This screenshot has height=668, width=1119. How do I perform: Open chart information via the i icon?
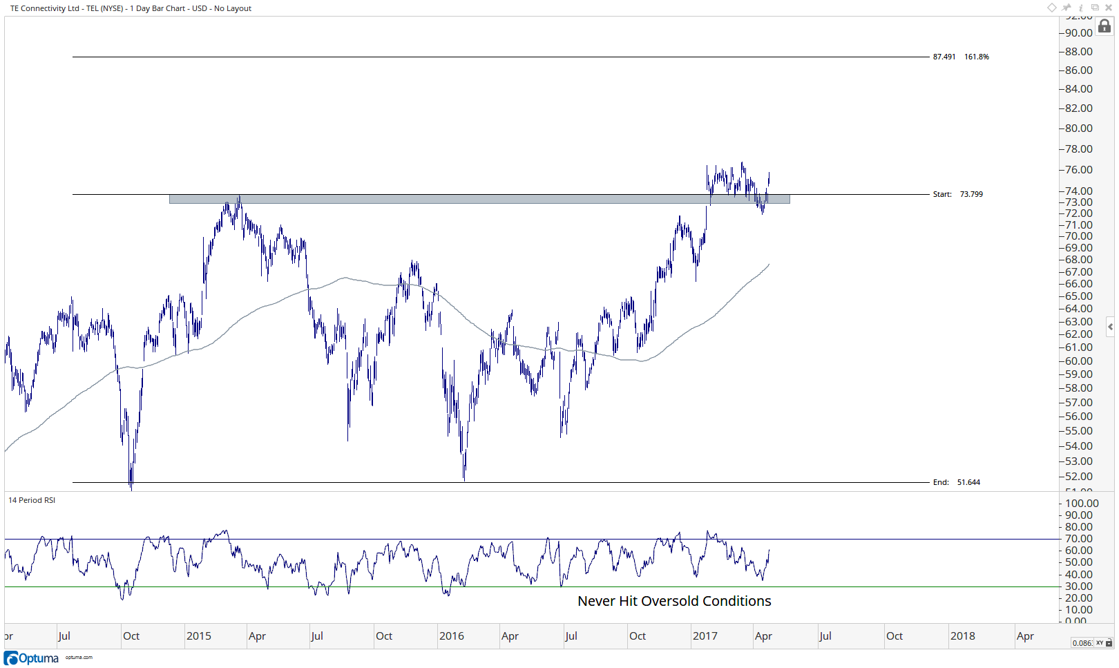[1081, 8]
